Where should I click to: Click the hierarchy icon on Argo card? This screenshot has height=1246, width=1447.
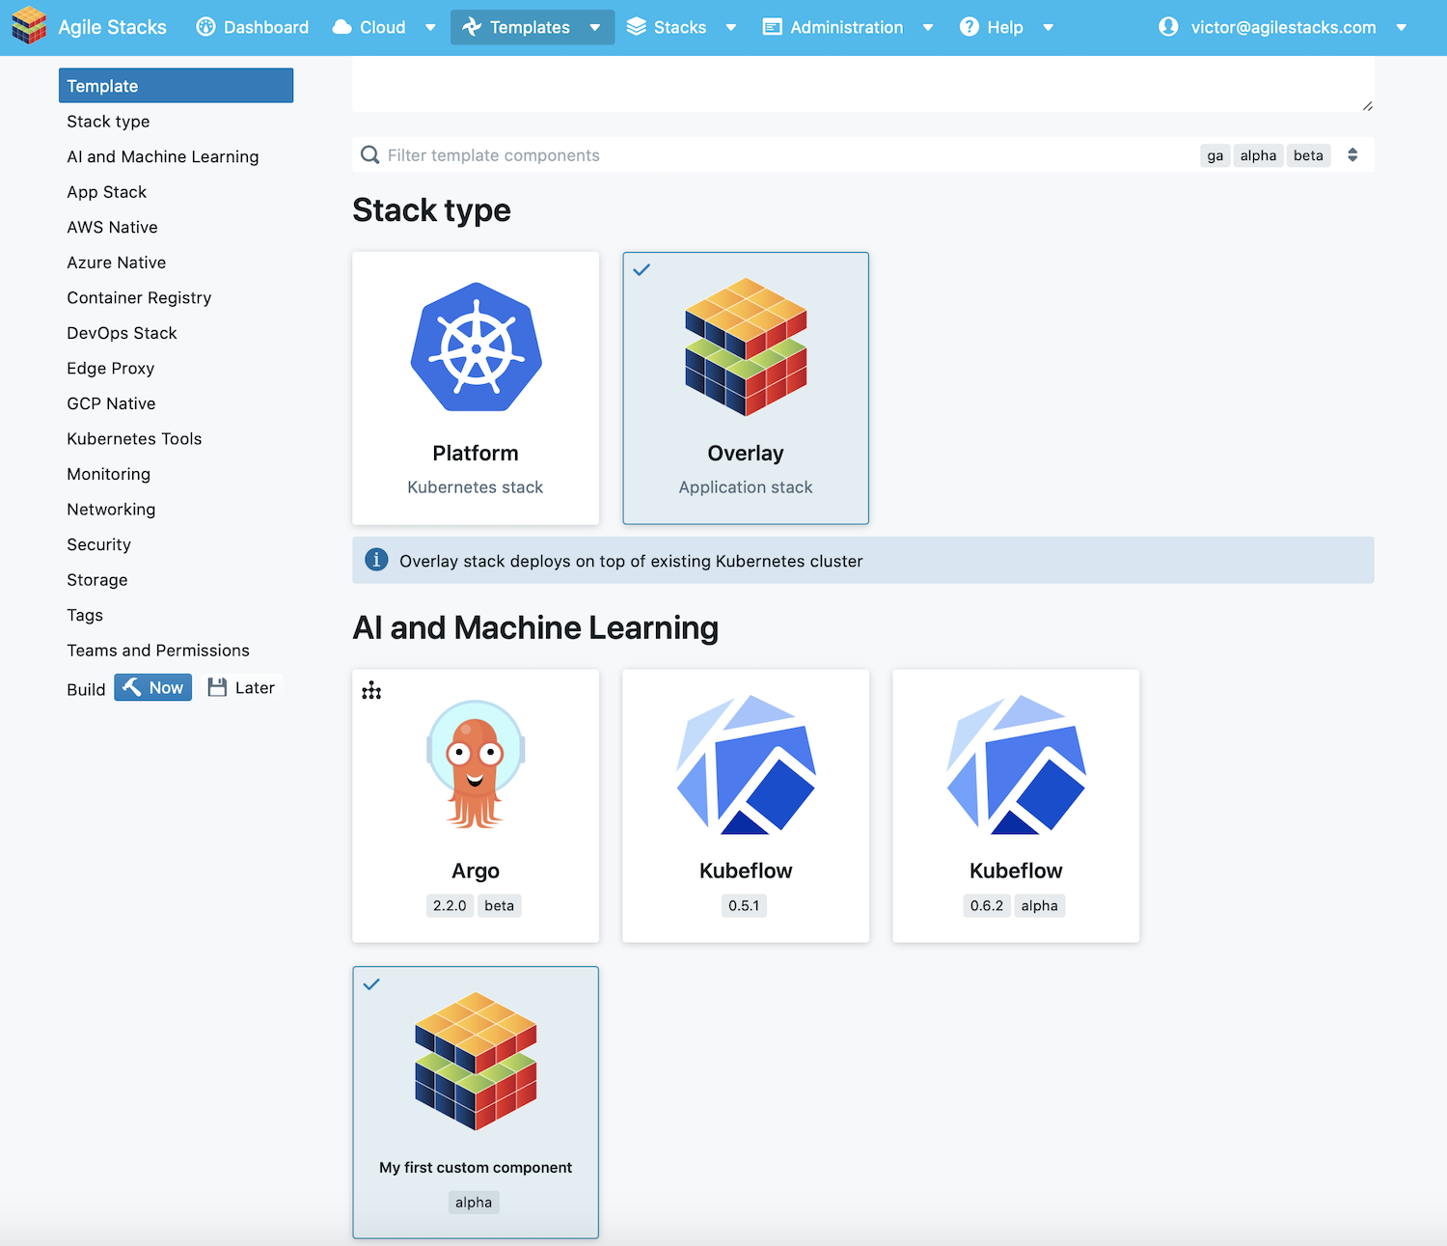(x=371, y=690)
